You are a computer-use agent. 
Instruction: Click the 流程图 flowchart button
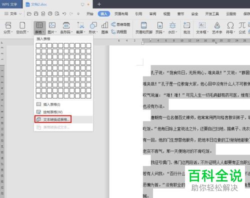119,31
